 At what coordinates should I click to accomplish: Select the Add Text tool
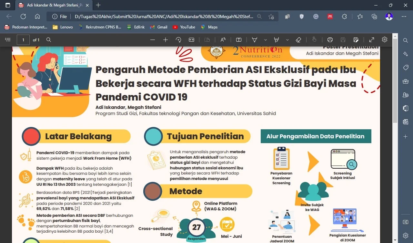tap(239, 40)
